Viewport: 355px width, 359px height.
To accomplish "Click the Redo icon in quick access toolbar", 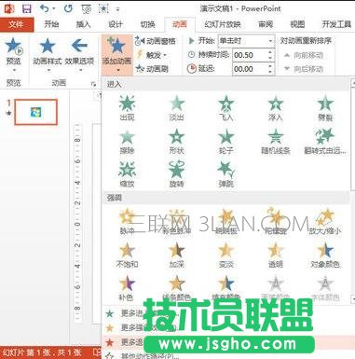I will click(68, 8).
